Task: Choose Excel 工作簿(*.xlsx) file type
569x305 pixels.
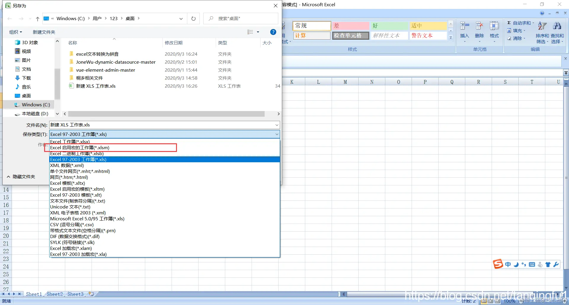Action: coord(164,142)
